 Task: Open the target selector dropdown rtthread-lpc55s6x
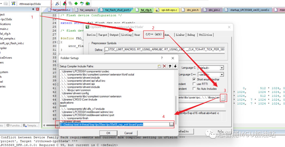(52, 4)
